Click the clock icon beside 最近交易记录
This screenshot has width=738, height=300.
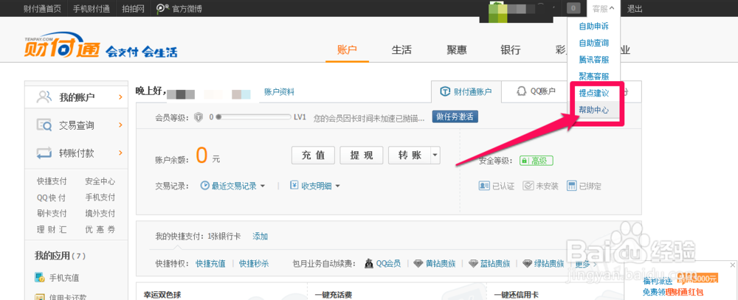204,186
